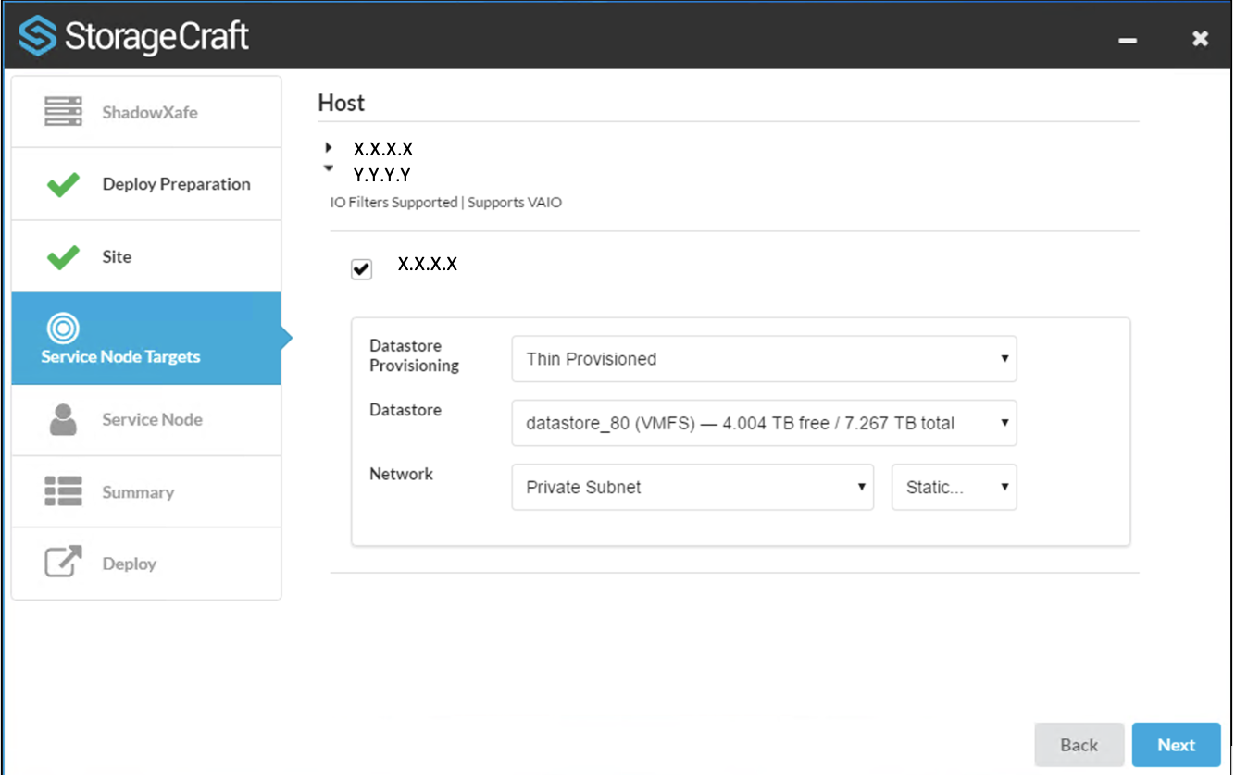Click the Datastore Provisioning label
This screenshot has height=781, width=1235.
[415, 355]
